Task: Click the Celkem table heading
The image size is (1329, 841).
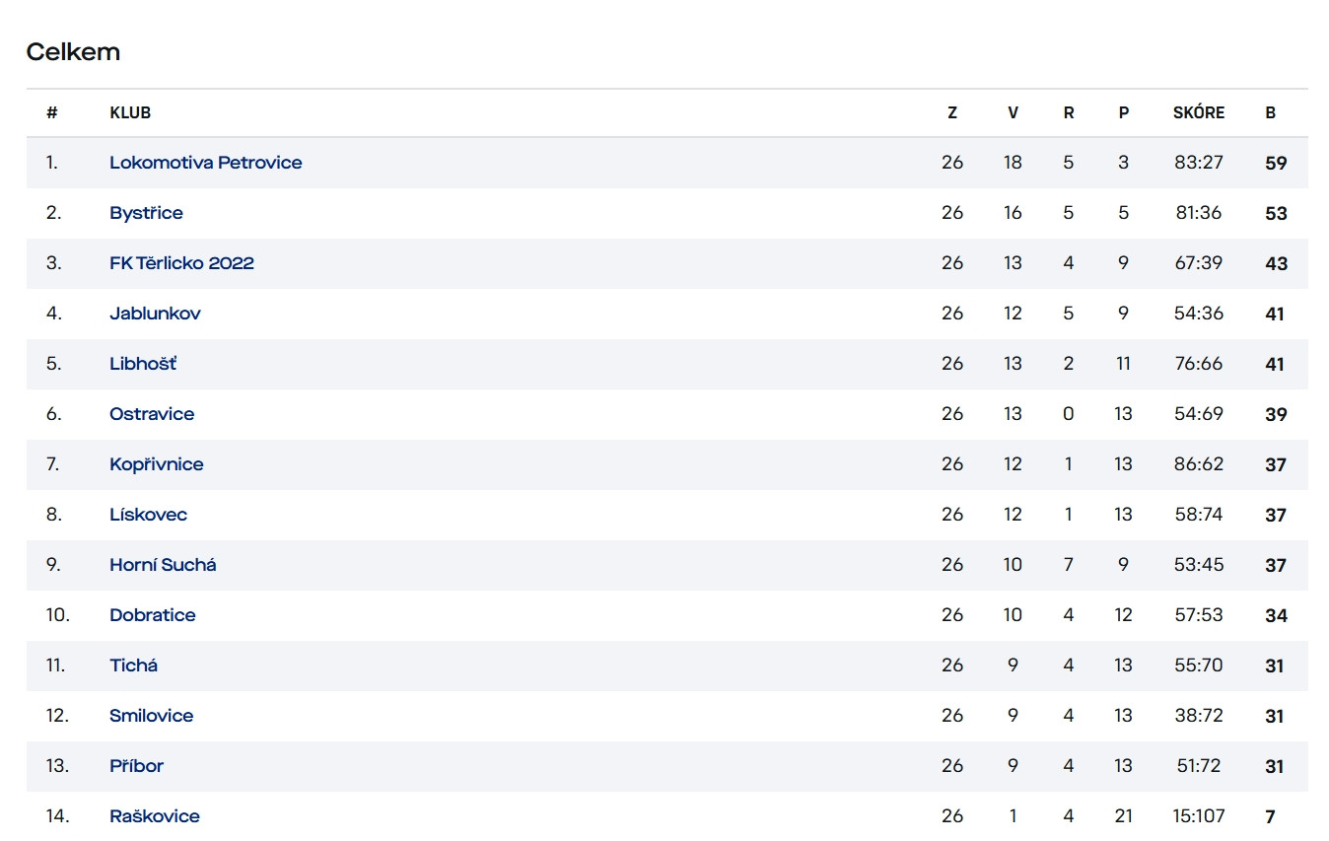Action: (x=73, y=52)
